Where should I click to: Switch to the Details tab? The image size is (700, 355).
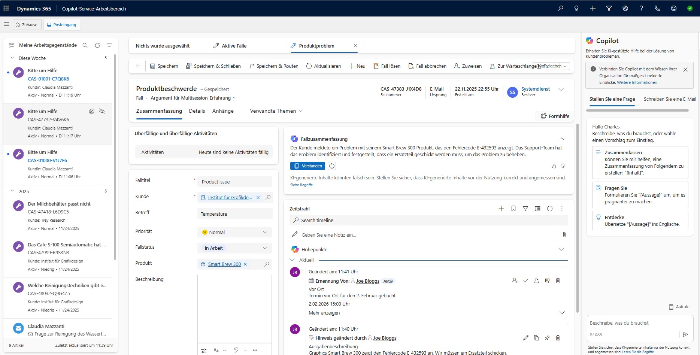click(x=197, y=111)
